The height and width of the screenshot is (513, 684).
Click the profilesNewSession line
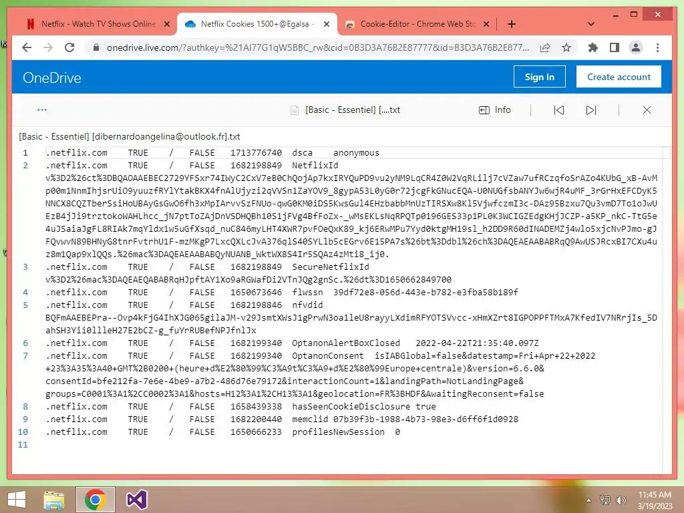(x=223, y=432)
